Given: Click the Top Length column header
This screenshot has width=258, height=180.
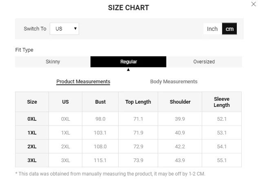Looking at the screenshot, I should [138, 102].
